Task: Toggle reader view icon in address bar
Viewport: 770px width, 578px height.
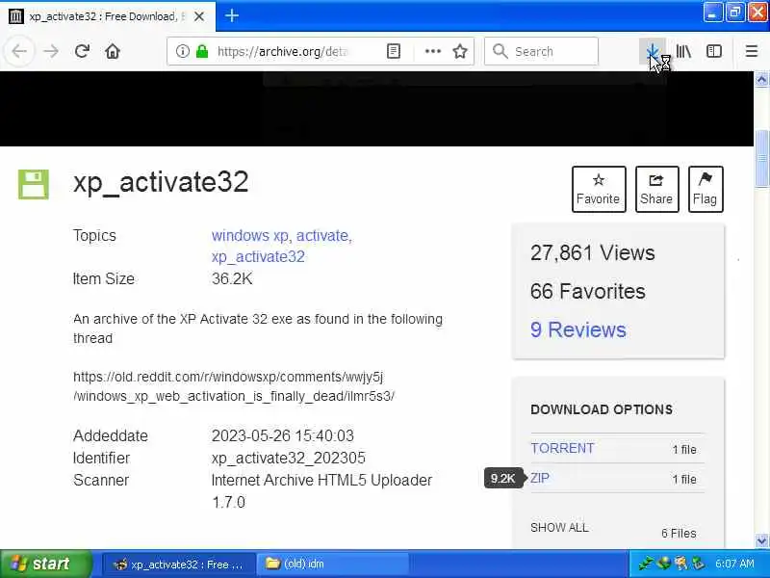Action: click(x=394, y=51)
